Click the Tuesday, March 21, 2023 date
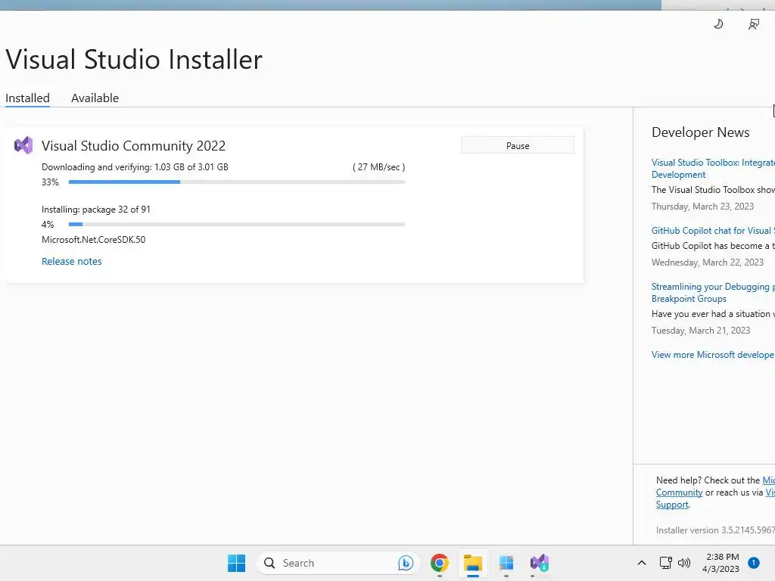 click(700, 331)
